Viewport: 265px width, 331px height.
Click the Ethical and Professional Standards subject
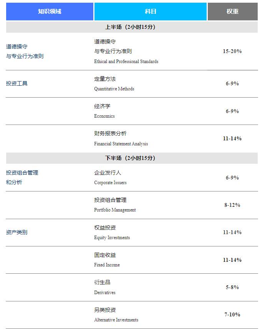pyautogui.click(x=126, y=62)
